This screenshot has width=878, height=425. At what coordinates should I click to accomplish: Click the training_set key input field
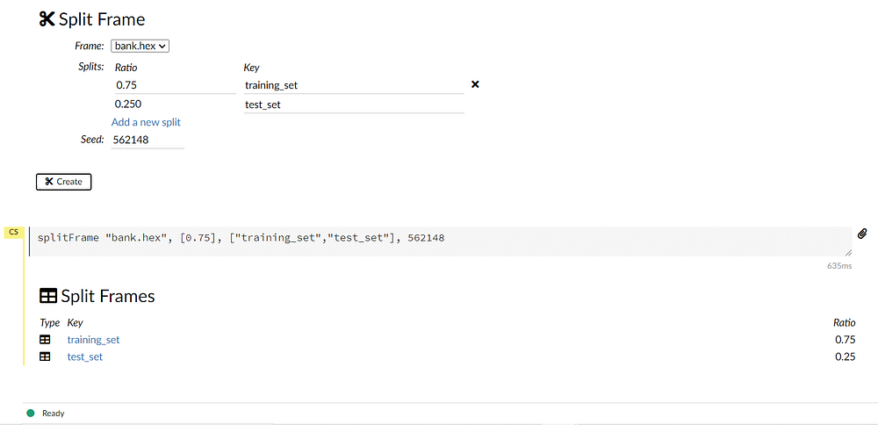coord(353,85)
